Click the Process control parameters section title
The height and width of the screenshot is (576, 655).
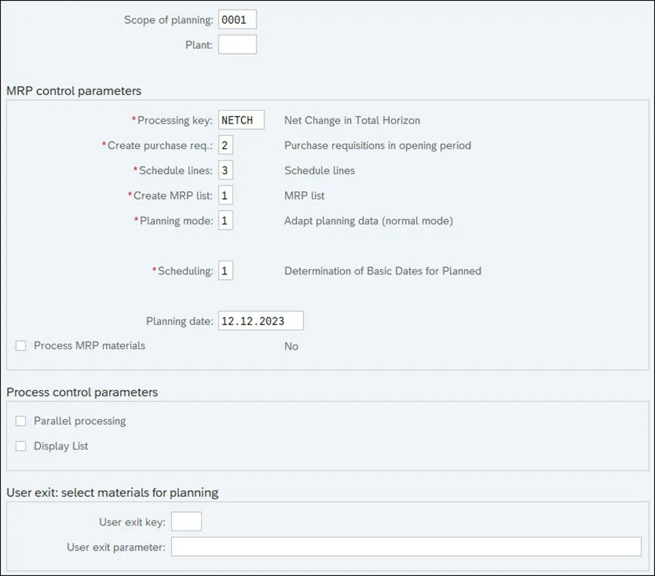coord(82,392)
